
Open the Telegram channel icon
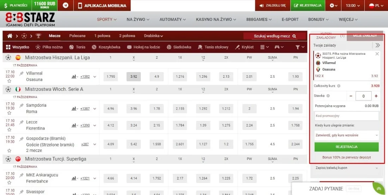click(x=66, y=6)
